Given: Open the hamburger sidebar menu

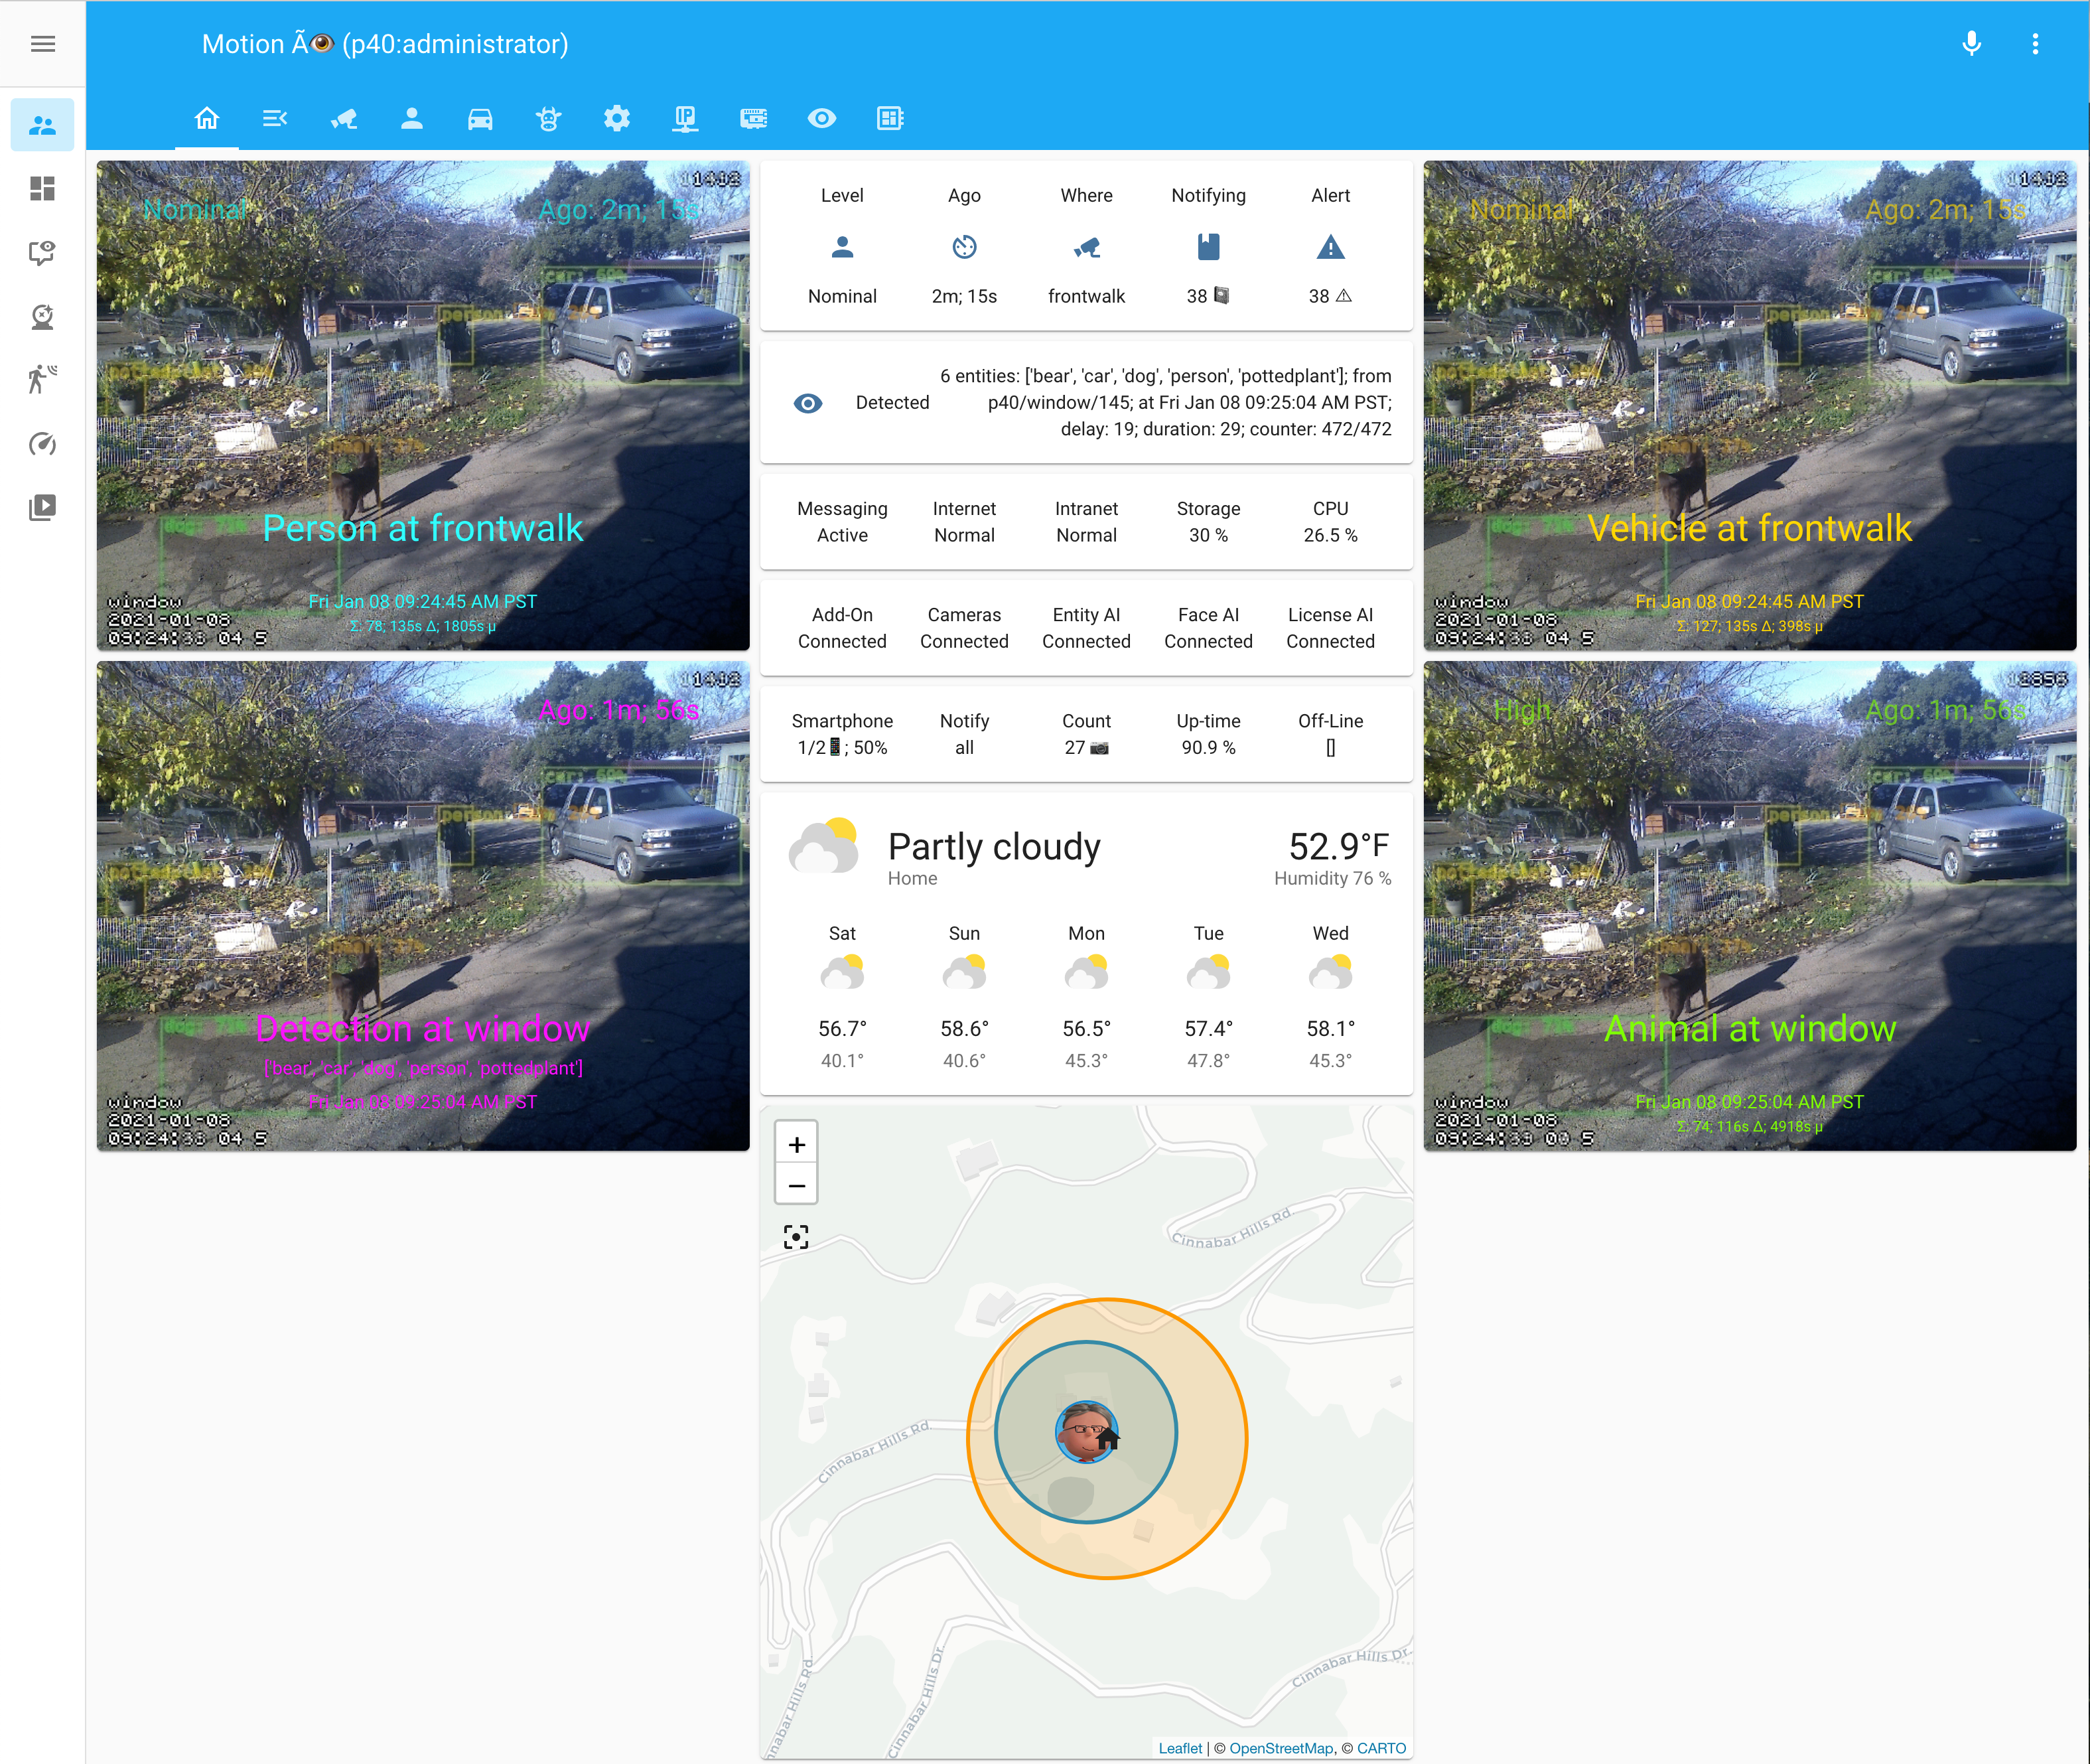Looking at the screenshot, I should click(42, 44).
